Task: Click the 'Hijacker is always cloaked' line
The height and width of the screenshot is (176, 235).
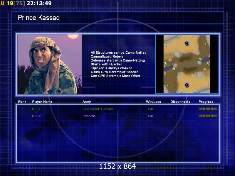Action: pos(112,68)
